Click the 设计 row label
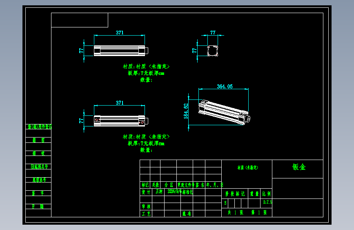 (x=146, y=192)
